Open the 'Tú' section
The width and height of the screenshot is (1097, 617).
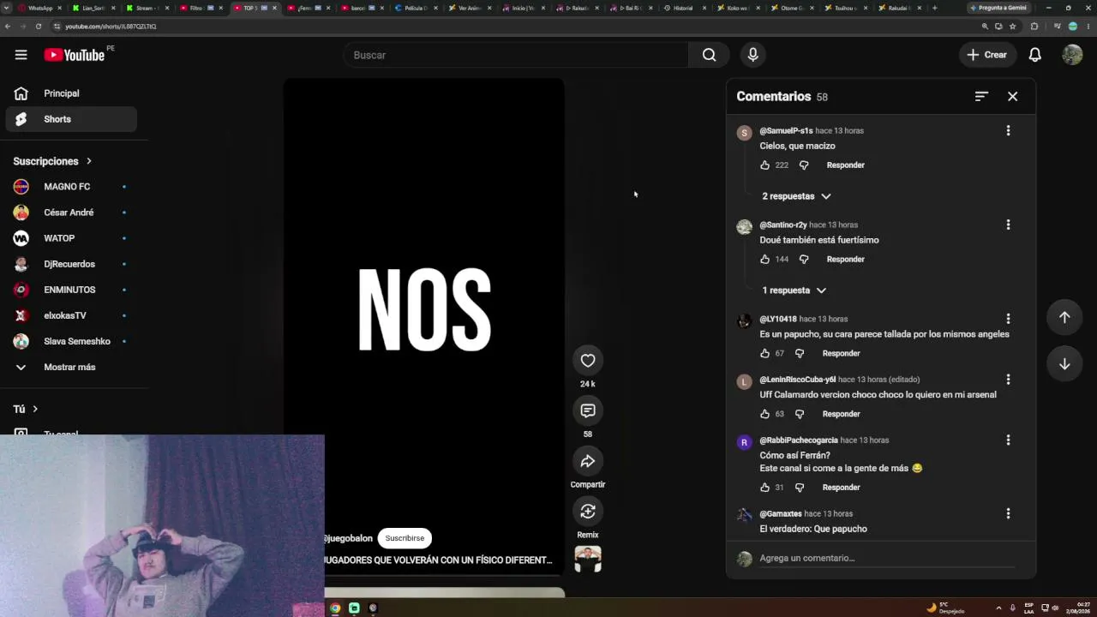click(x=26, y=410)
